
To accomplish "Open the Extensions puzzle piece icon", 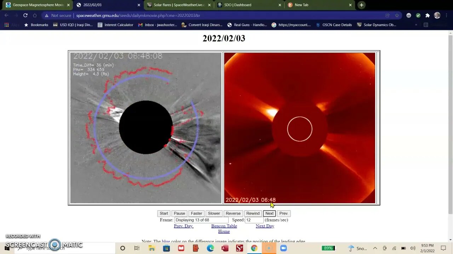I will click(x=428, y=16).
